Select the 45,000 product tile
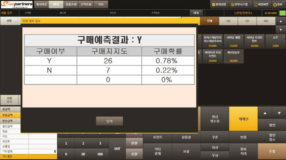 (212, 42)
